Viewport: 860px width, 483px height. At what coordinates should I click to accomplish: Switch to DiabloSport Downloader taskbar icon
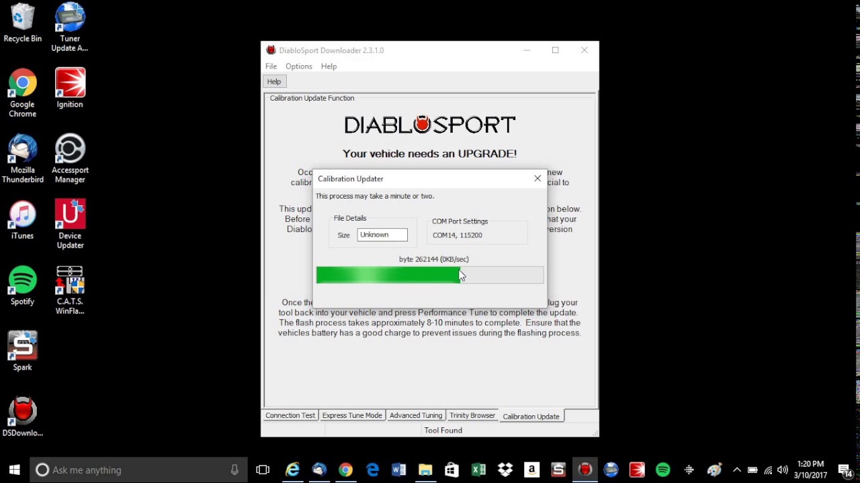585,470
